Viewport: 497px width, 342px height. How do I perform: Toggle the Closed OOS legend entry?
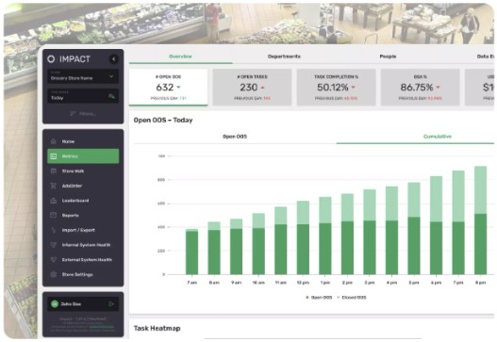point(352,298)
